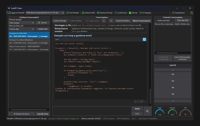This screenshot has width=200, height=126.
Task: Click Carica File/Immagini contestuali
Action: [182, 58]
